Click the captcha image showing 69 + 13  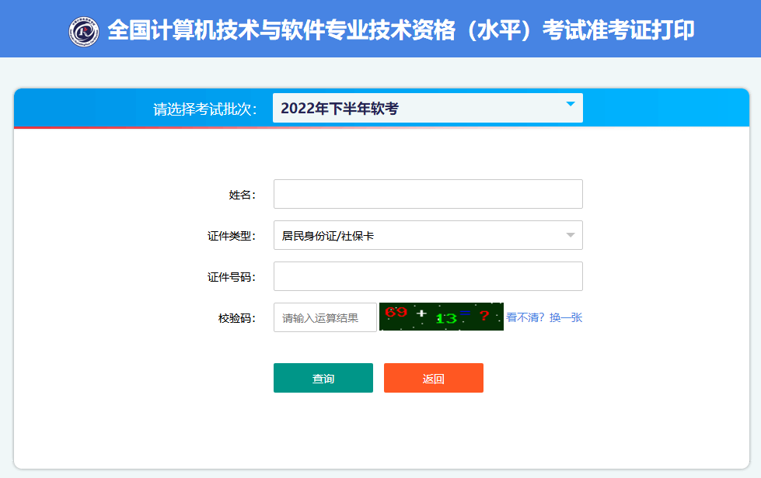(442, 317)
